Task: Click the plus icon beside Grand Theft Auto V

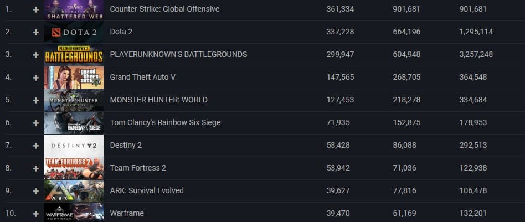Action: point(36,78)
